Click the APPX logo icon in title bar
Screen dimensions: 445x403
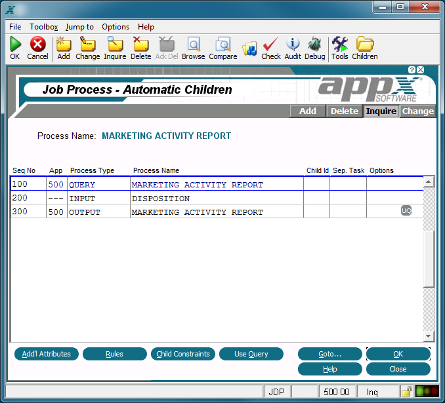click(11, 10)
